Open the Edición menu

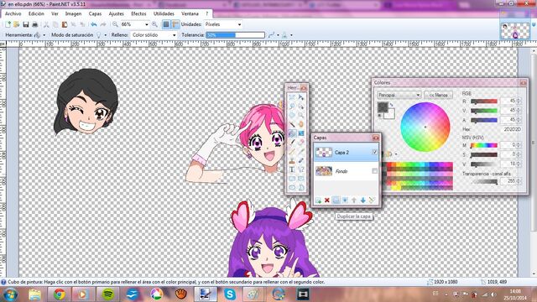point(36,13)
